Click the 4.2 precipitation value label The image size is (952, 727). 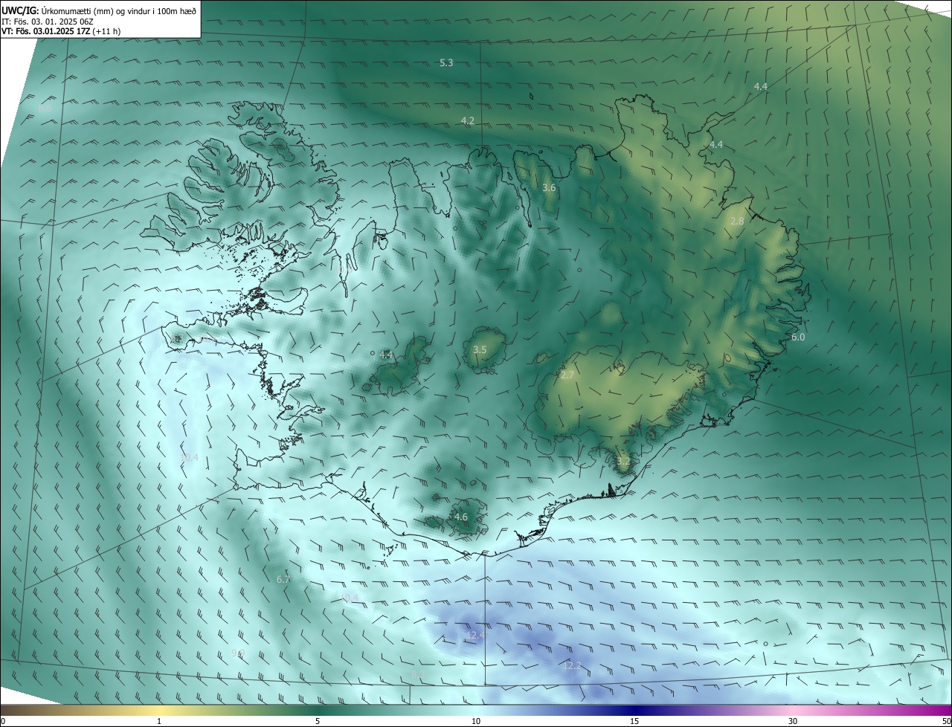[467, 120]
